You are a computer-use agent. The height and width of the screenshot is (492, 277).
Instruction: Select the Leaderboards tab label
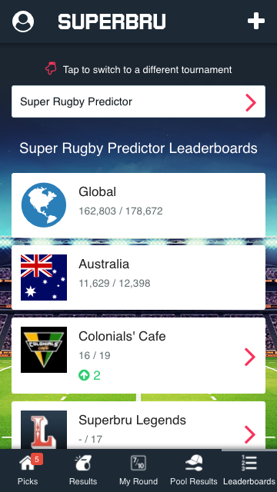[249, 481]
